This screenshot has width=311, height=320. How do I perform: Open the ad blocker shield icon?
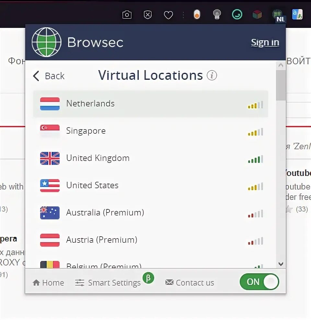(x=148, y=15)
